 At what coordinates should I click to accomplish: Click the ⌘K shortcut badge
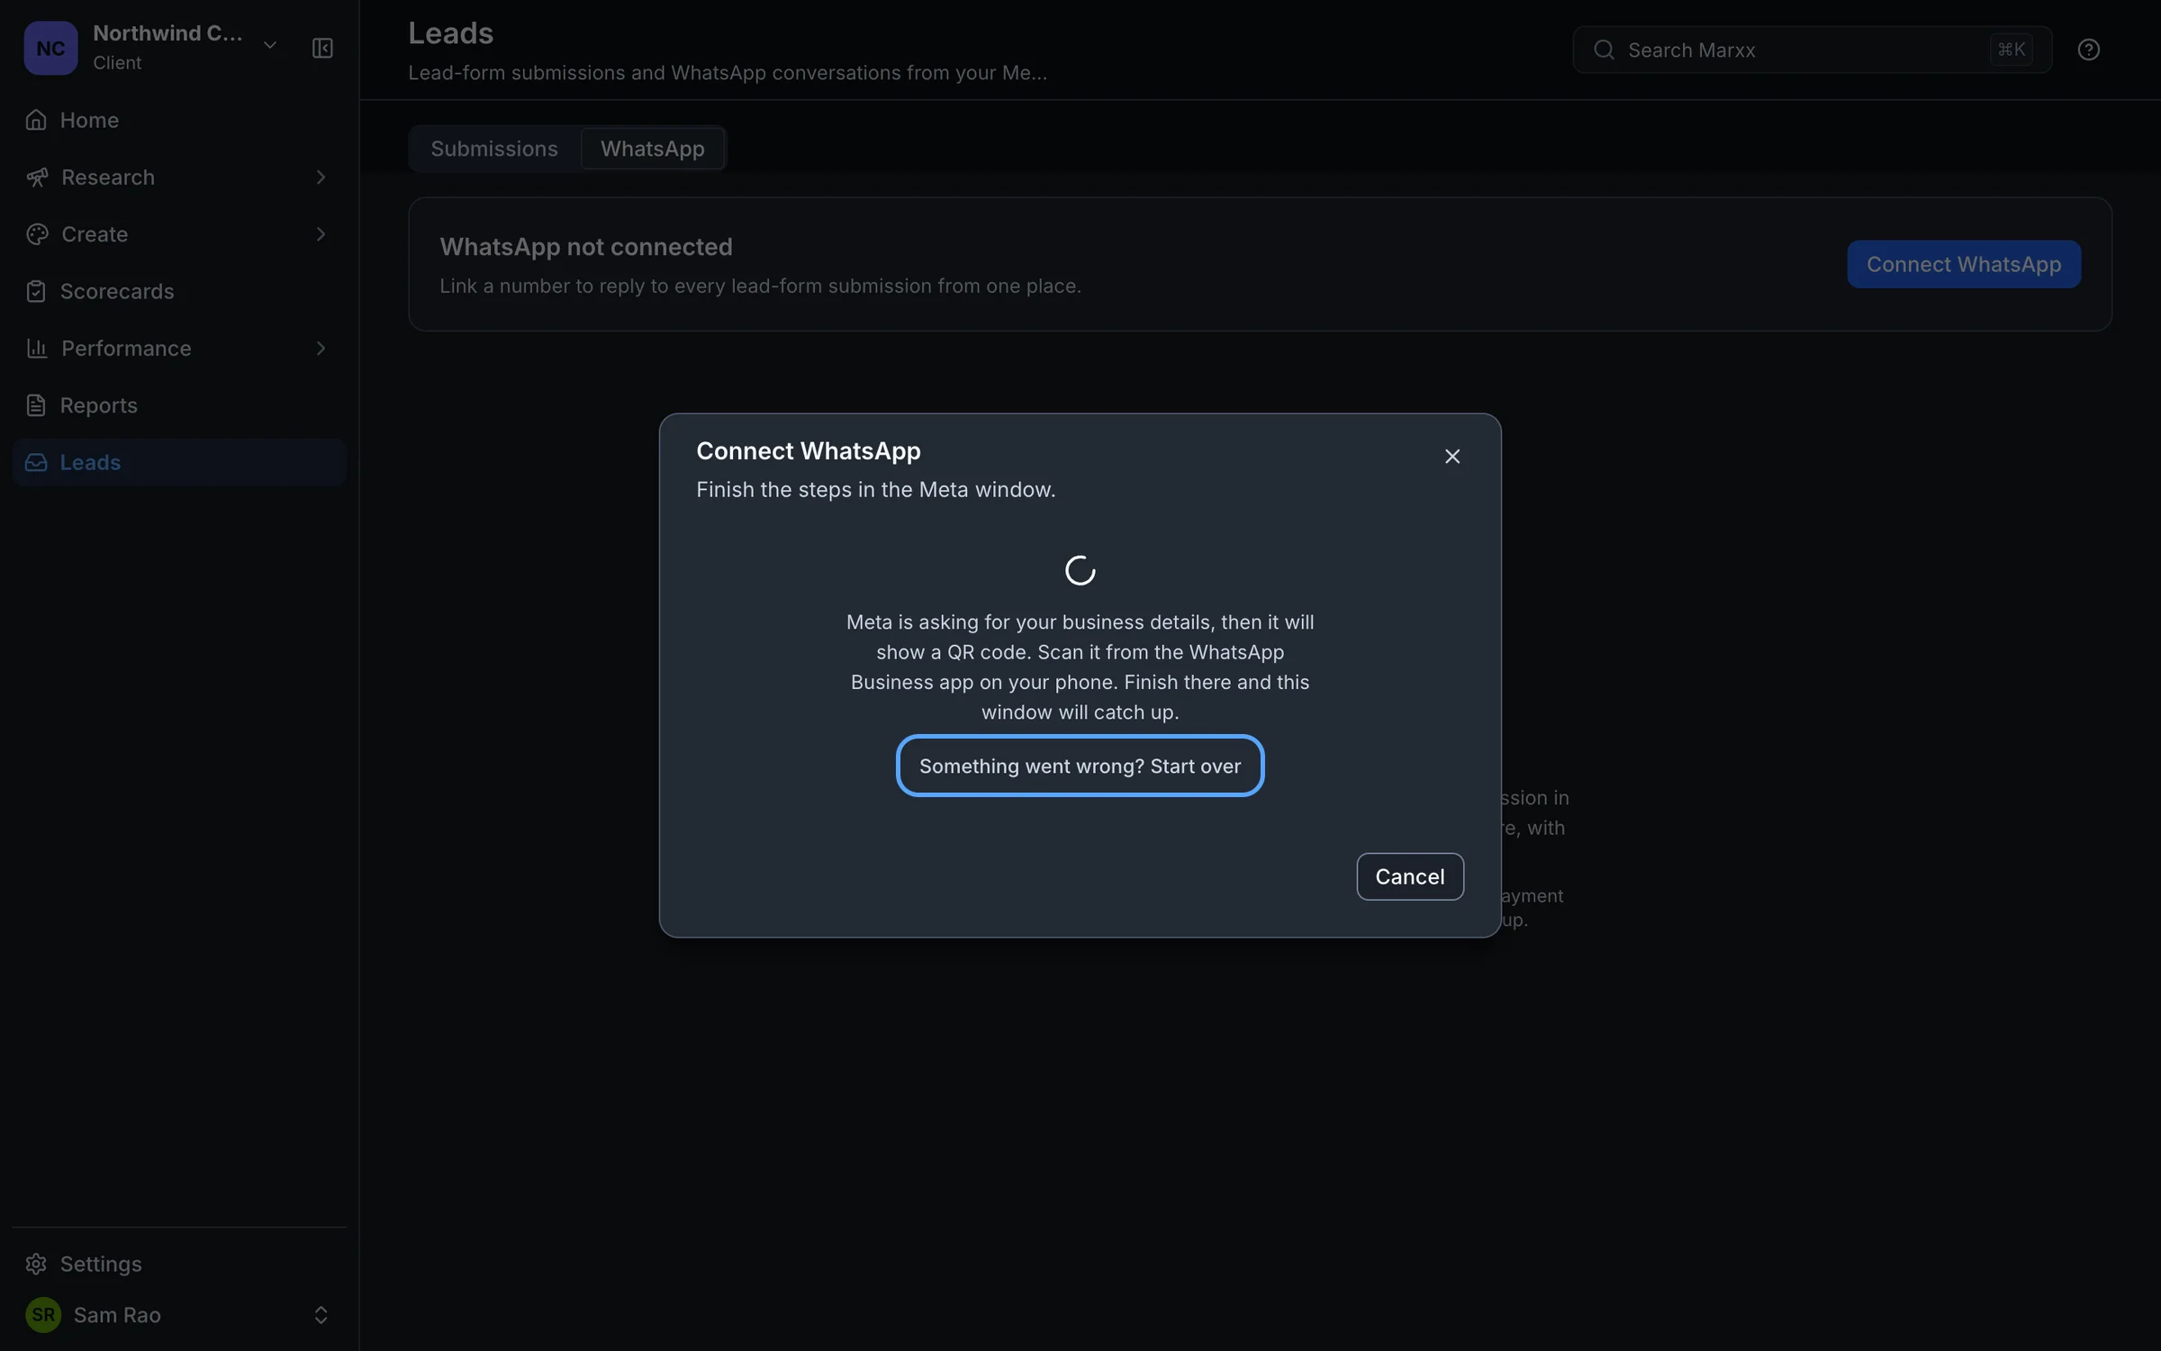click(x=2011, y=50)
